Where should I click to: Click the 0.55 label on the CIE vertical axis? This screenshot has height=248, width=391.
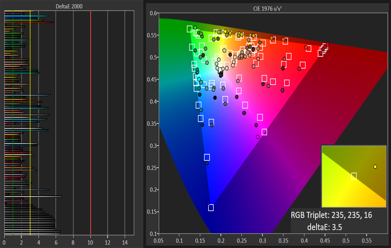coord(152,35)
